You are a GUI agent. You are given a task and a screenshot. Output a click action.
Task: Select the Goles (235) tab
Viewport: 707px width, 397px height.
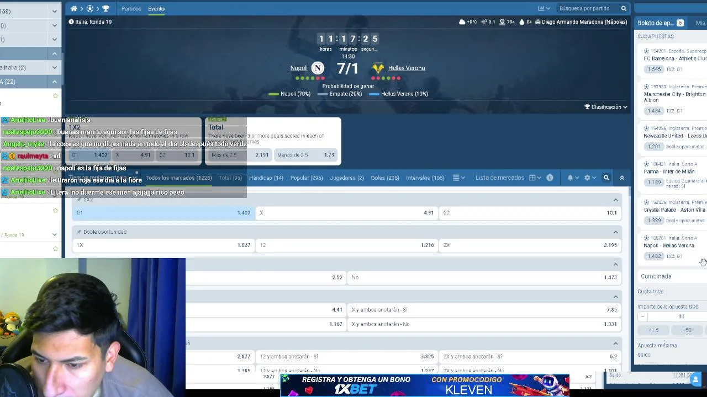point(385,178)
